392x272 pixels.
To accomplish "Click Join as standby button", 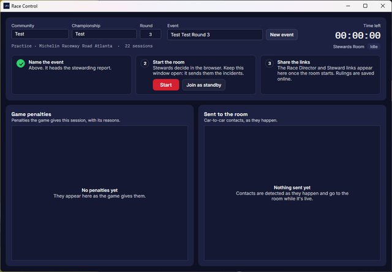I will coord(203,85).
